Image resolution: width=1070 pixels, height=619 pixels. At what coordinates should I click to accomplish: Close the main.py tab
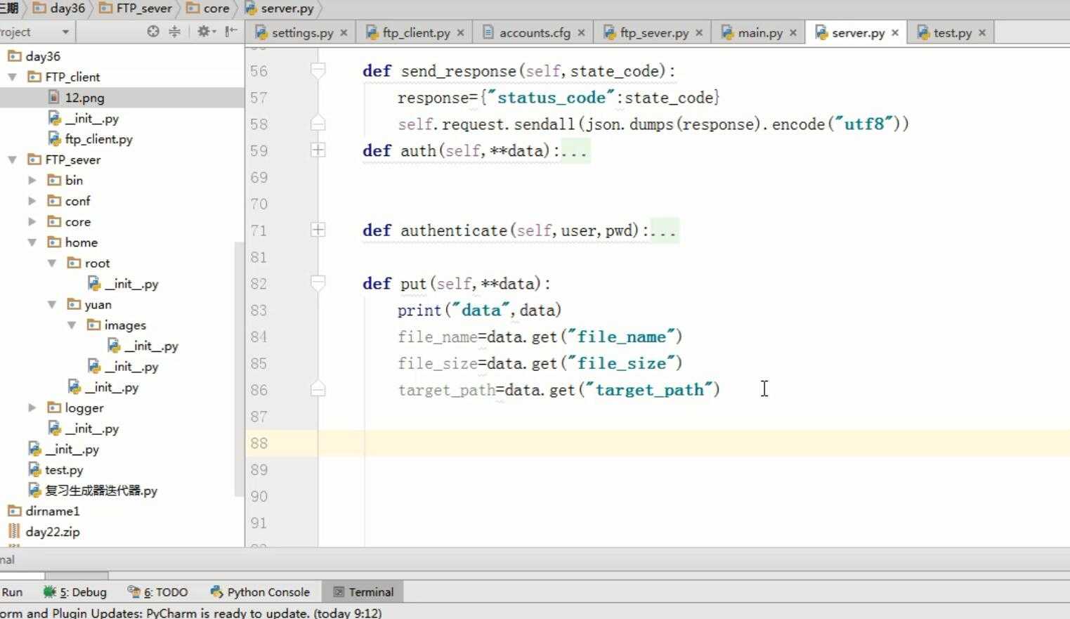click(x=793, y=33)
